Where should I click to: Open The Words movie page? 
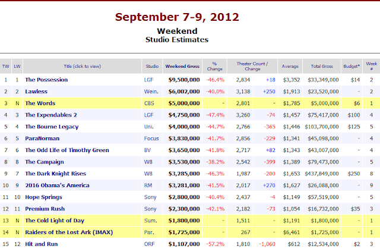pos(40,103)
